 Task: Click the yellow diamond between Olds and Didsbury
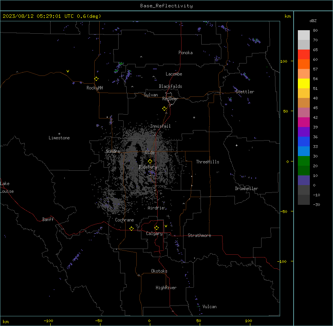click(x=150, y=161)
